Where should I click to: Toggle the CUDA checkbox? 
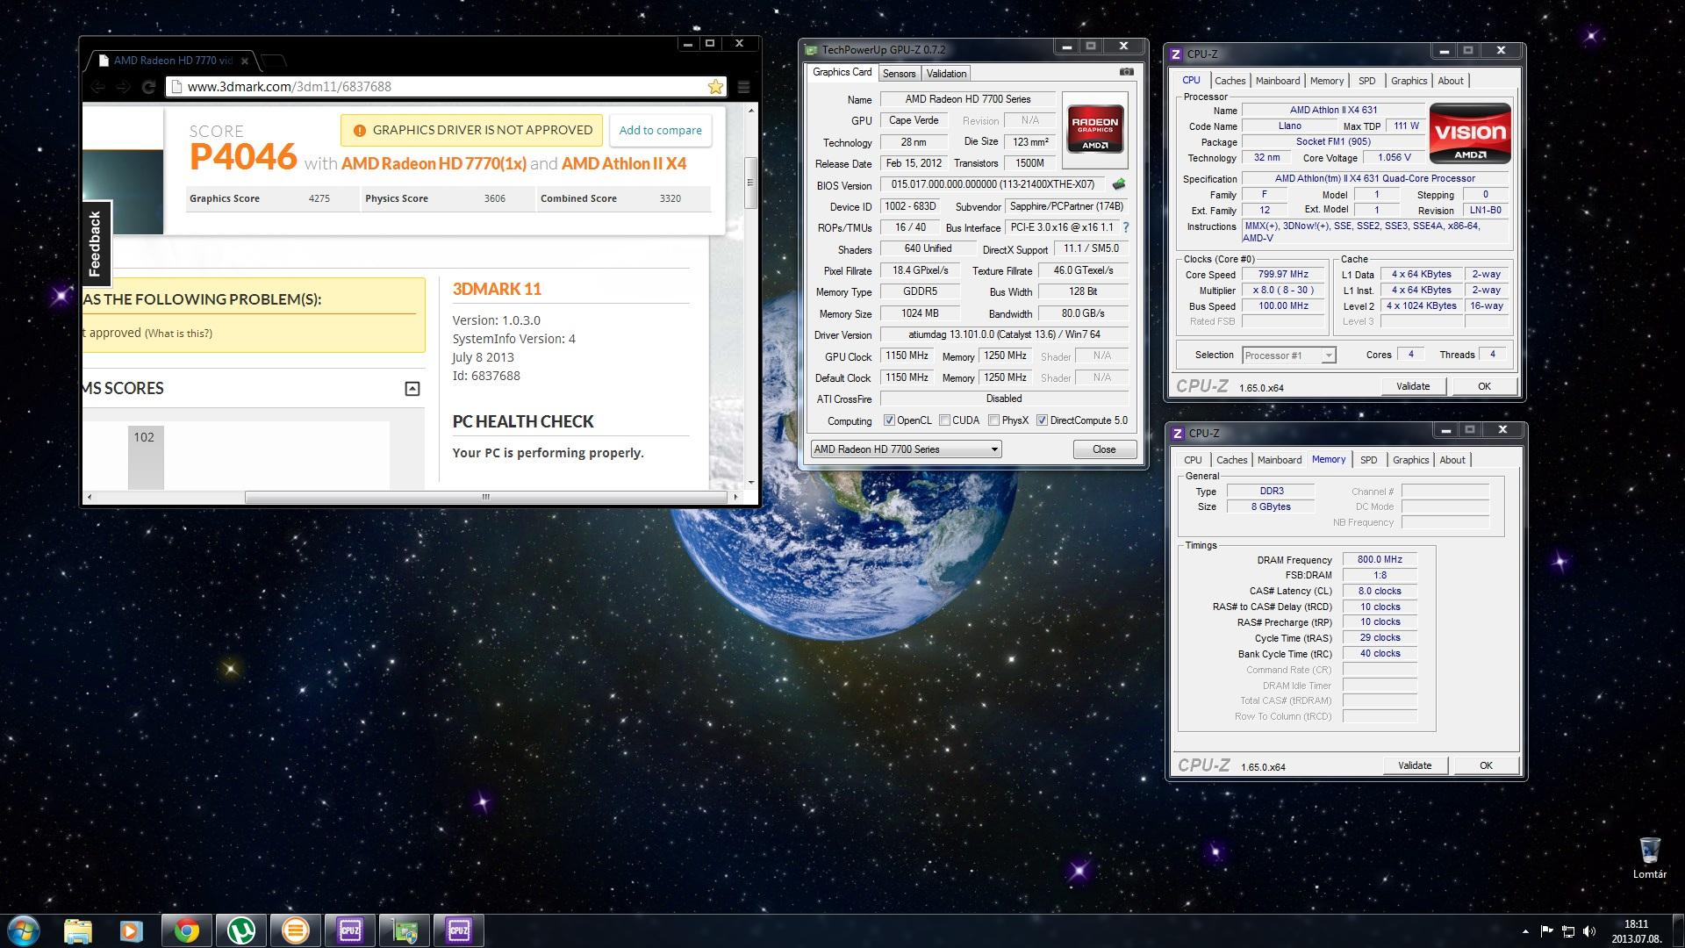pyautogui.click(x=945, y=420)
